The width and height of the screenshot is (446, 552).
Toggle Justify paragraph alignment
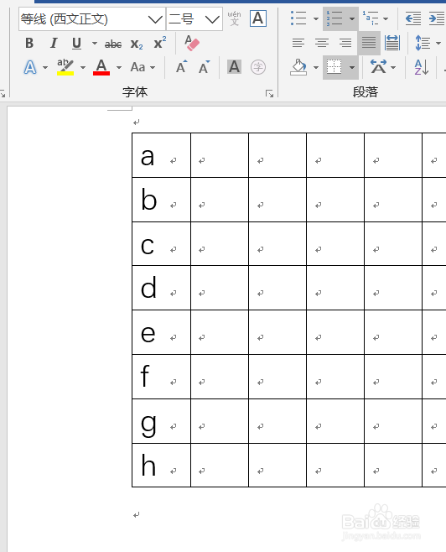pos(369,43)
